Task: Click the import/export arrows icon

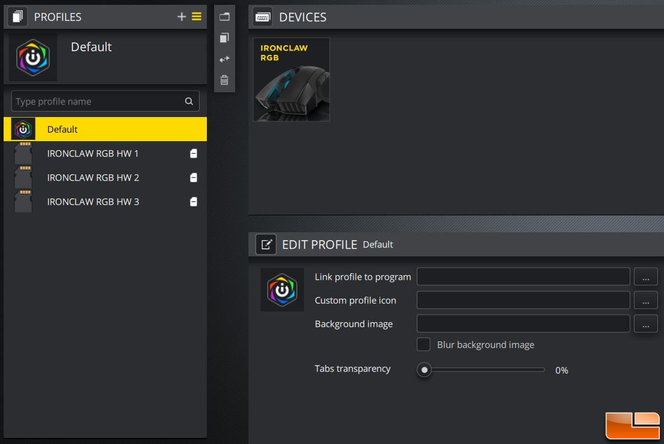Action: point(224,59)
